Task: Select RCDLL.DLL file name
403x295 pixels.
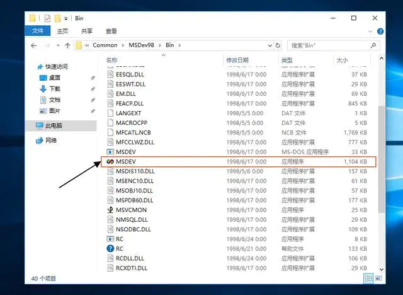Action: (130, 258)
